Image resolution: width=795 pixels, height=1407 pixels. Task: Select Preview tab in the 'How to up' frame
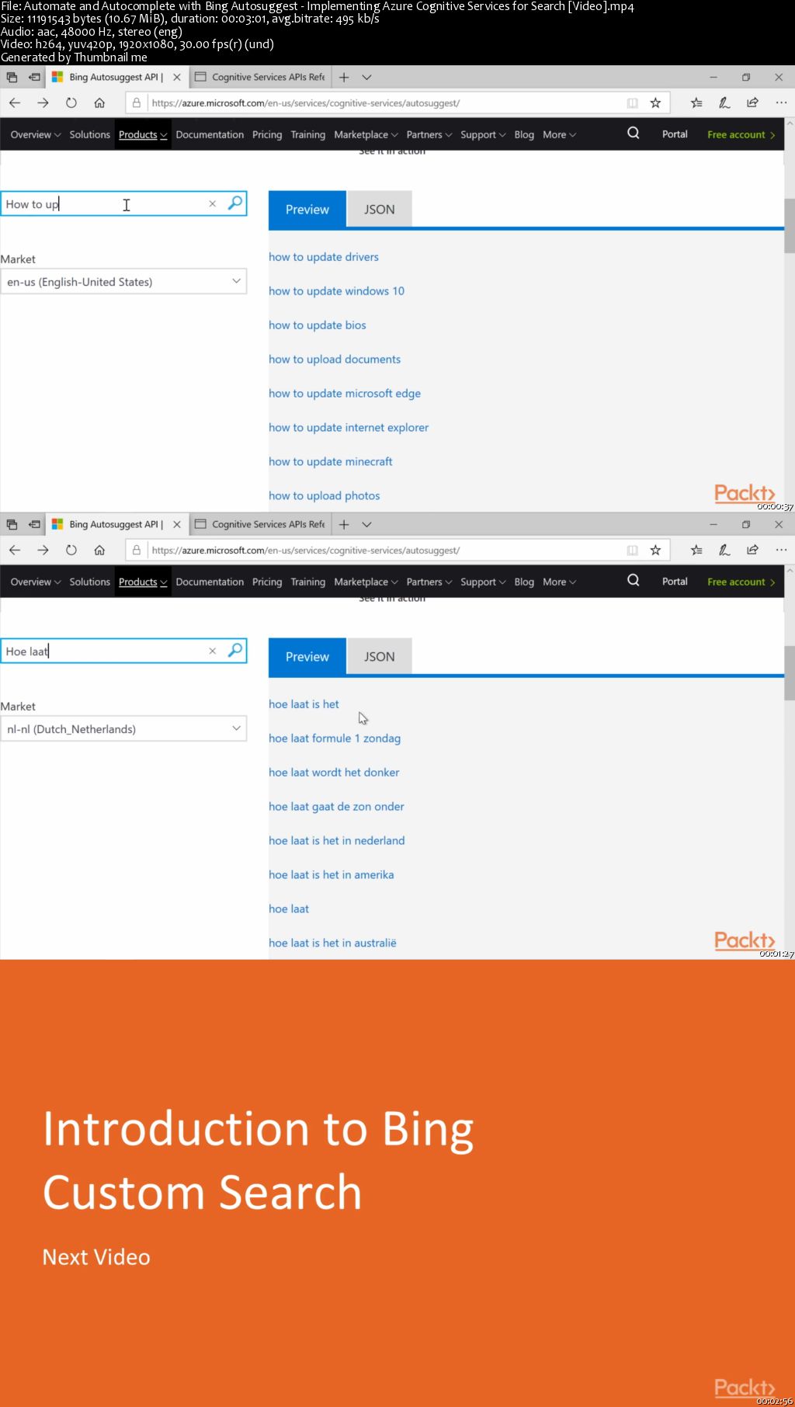tap(307, 209)
